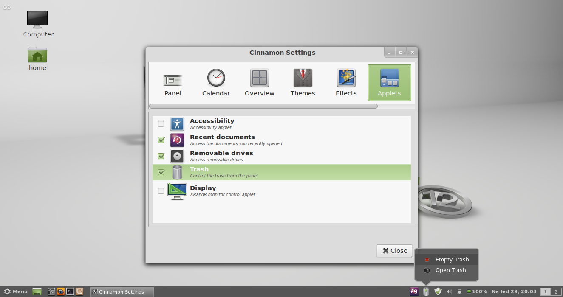
Task: Click the Accessibility applet icon in list
Action: (177, 124)
